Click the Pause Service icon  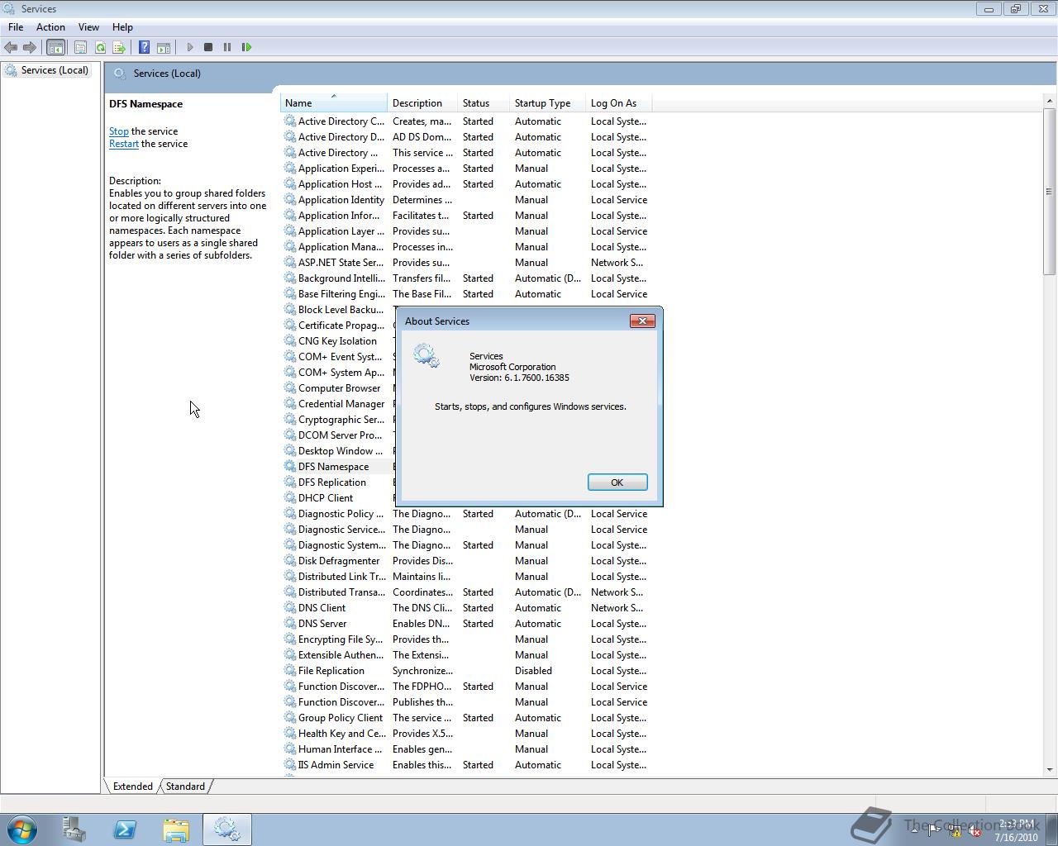pos(227,47)
